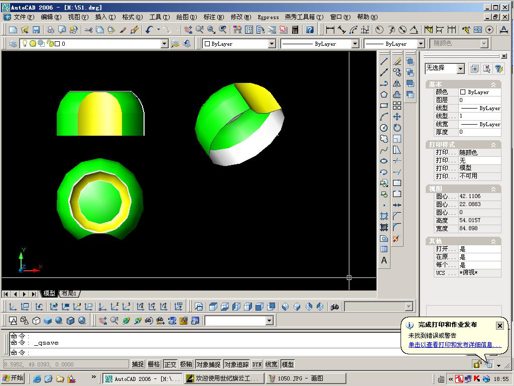
Task: Click the Save icon in standard toolbar
Action: pyautogui.click(x=36, y=30)
